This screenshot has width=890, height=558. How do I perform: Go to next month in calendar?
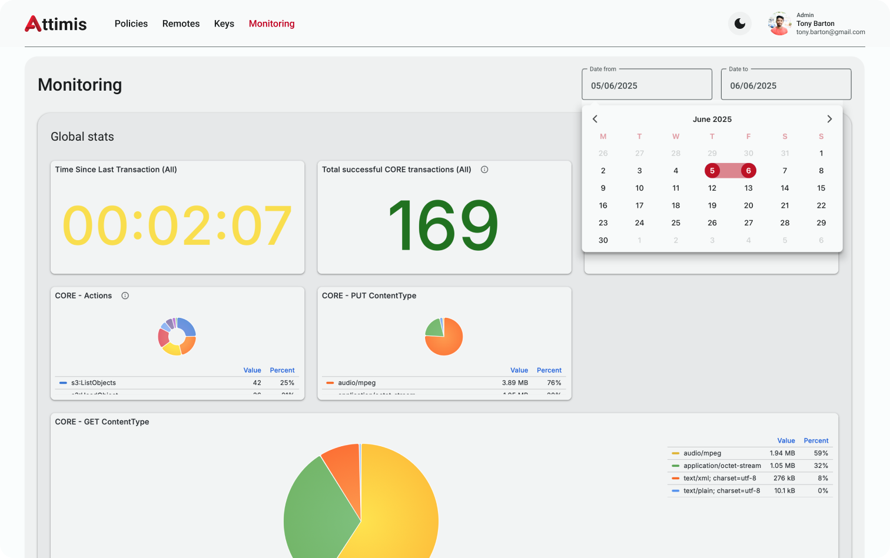point(829,119)
